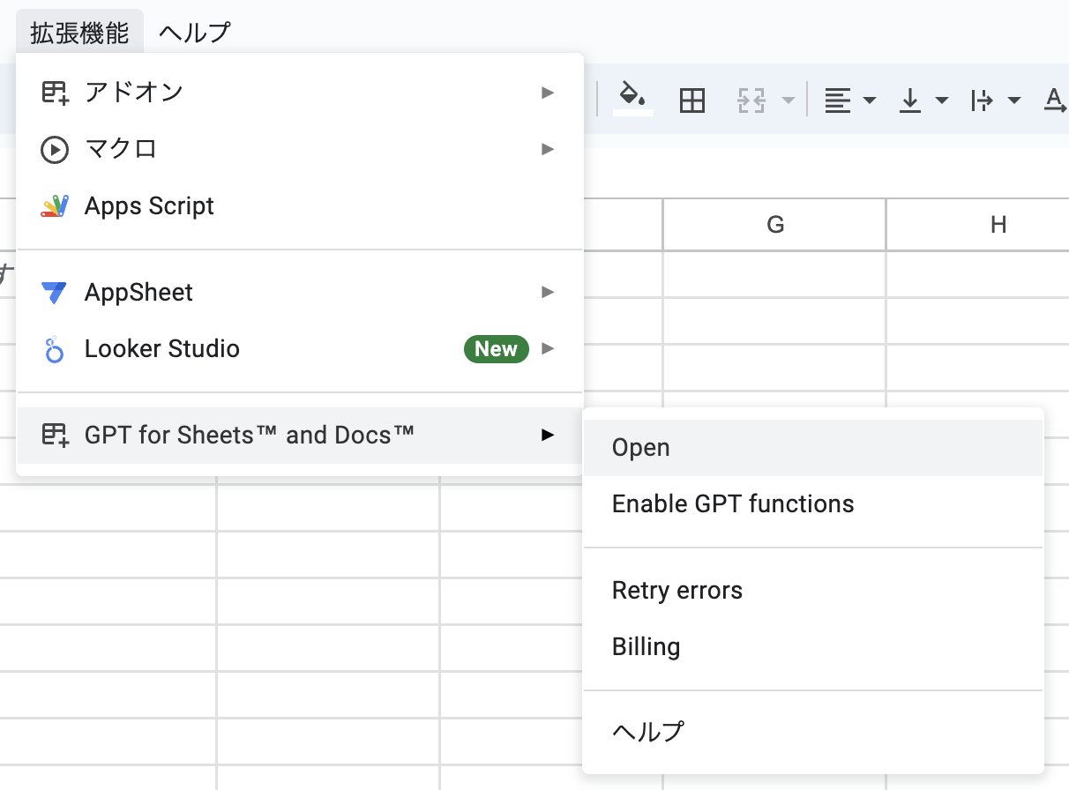Open the vertical alignment dropdown arrow
The width and height of the screenshot is (1069, 790).
(944, 100)
